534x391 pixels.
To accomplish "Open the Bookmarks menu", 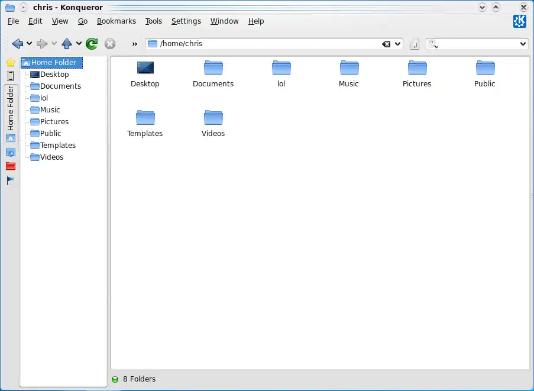I will pyautogui.click(x=116, y=21).
